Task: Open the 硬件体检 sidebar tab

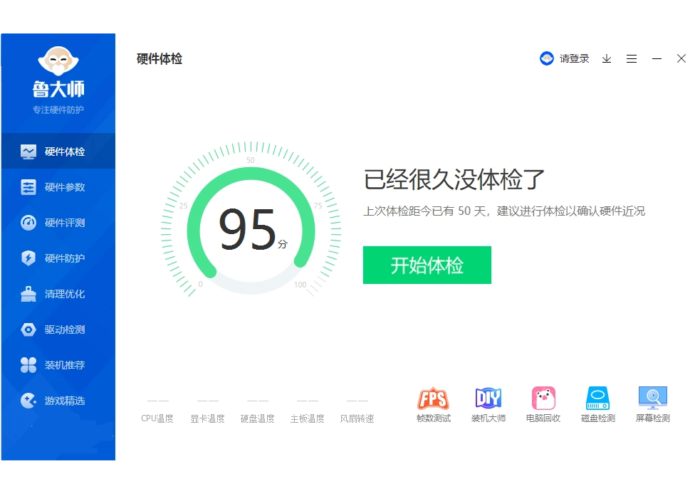Action: (58, 152)
